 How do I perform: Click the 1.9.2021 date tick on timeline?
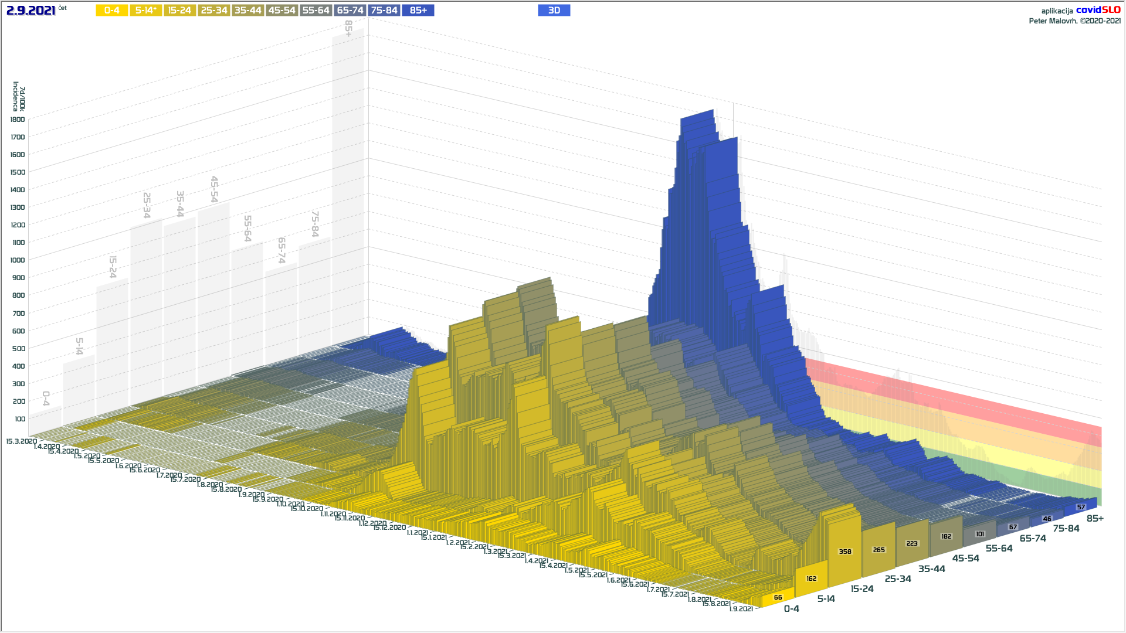[x=741, y=609]
